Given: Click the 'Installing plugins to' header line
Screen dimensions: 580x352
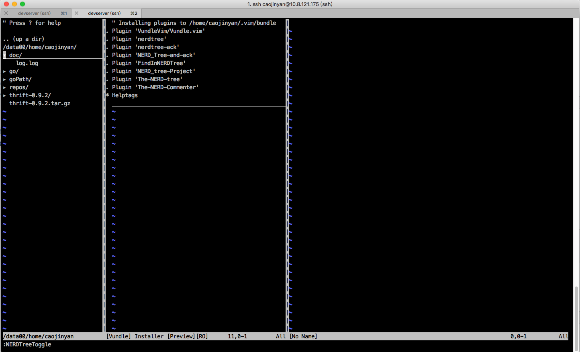Looking at the screenshot, I should (194, 23).
